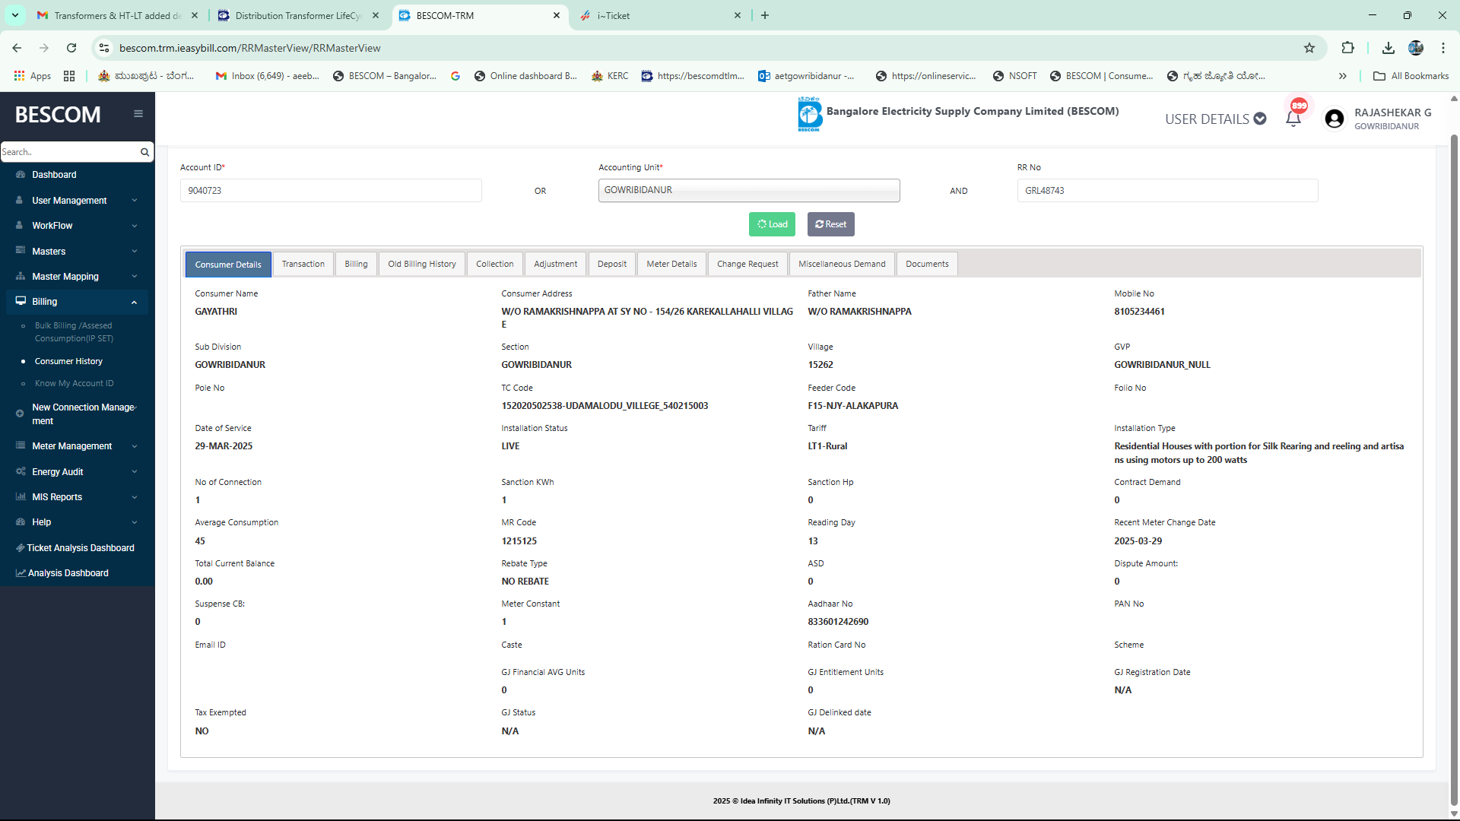Viewport: 1460px width, 821px height.
Task: Click the hamburger menu icon beside BESCOM
Action: pyautogui.click(x=138, y=114)
